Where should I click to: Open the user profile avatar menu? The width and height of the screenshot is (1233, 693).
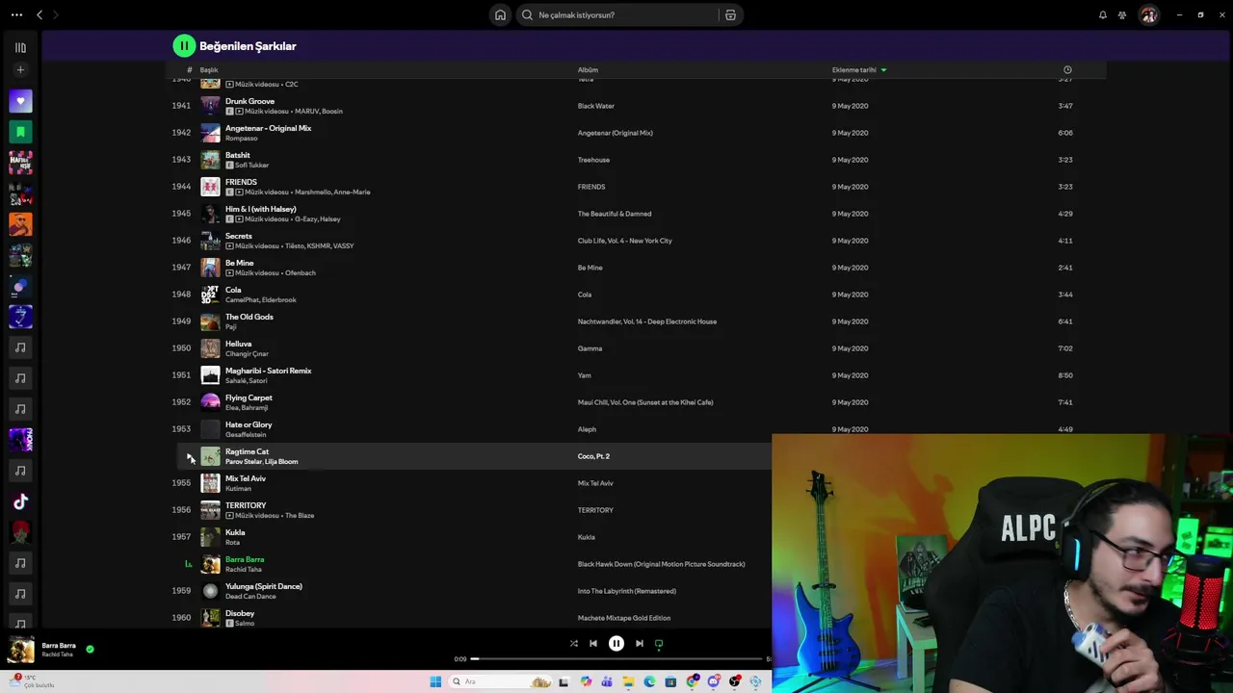coord(1148,15)
